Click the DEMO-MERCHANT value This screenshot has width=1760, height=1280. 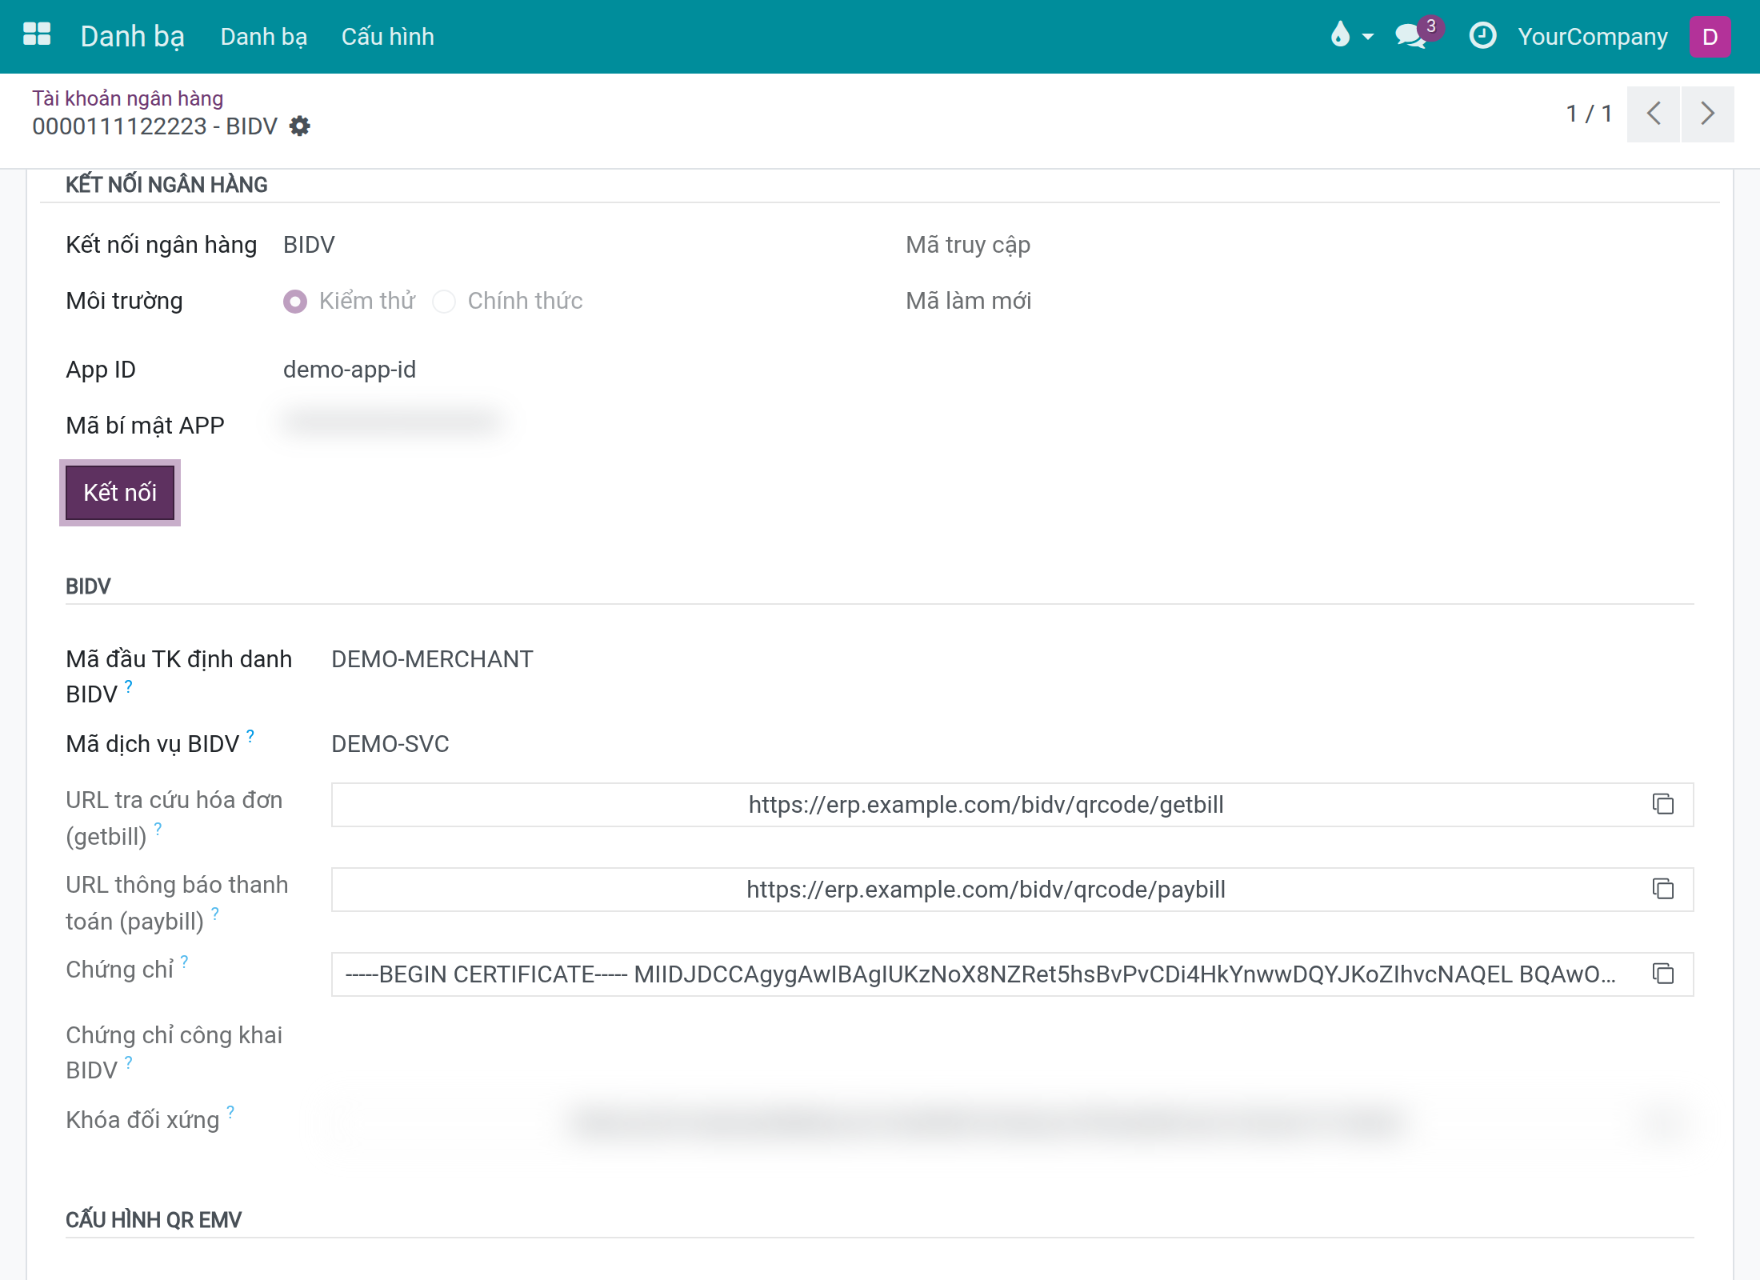432,659
